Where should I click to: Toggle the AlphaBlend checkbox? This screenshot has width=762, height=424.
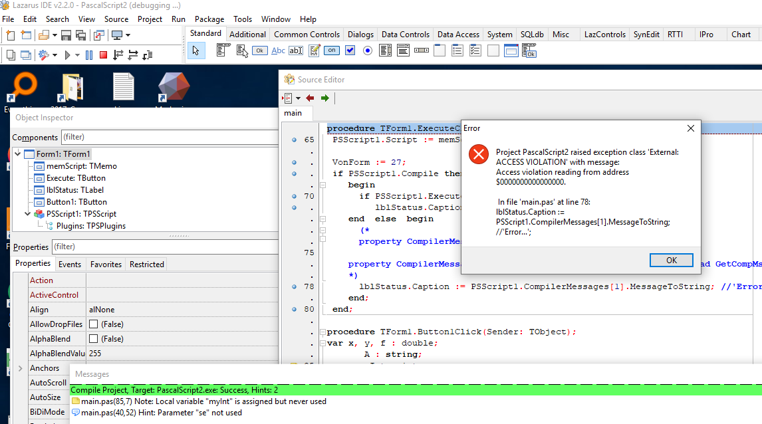[93, 338]
